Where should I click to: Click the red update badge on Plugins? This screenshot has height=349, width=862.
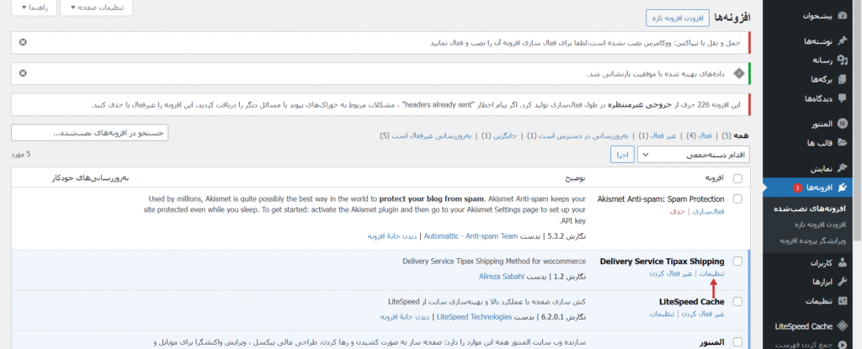798,188
